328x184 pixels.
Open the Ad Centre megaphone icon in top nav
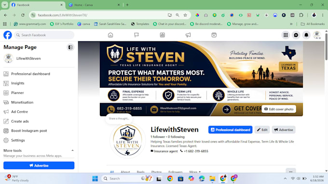(188, 35)
